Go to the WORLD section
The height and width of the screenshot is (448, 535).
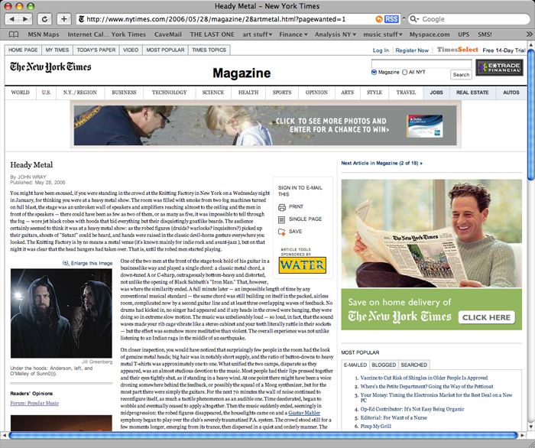[20, 93]
